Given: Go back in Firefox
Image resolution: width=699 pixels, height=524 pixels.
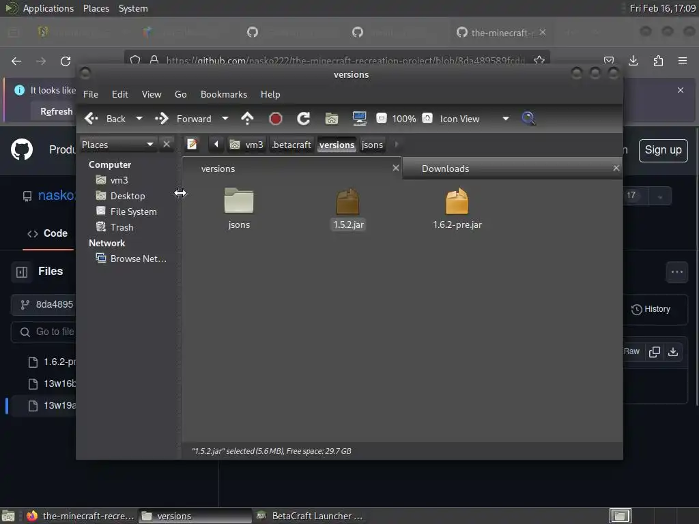Looking at the screenshot, I should (16, 61).
